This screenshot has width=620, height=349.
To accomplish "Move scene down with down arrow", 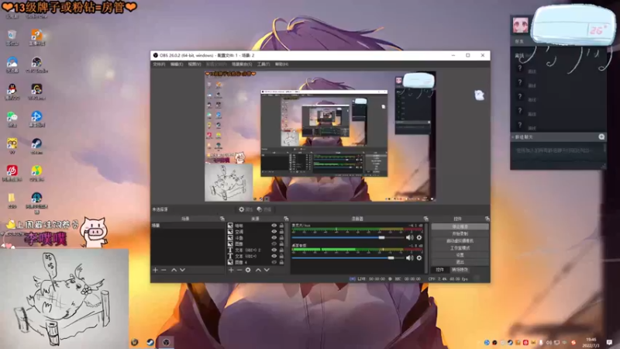I will click(182, 270).
